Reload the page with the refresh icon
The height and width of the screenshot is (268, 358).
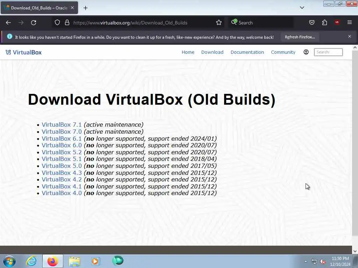coord(34,23)
